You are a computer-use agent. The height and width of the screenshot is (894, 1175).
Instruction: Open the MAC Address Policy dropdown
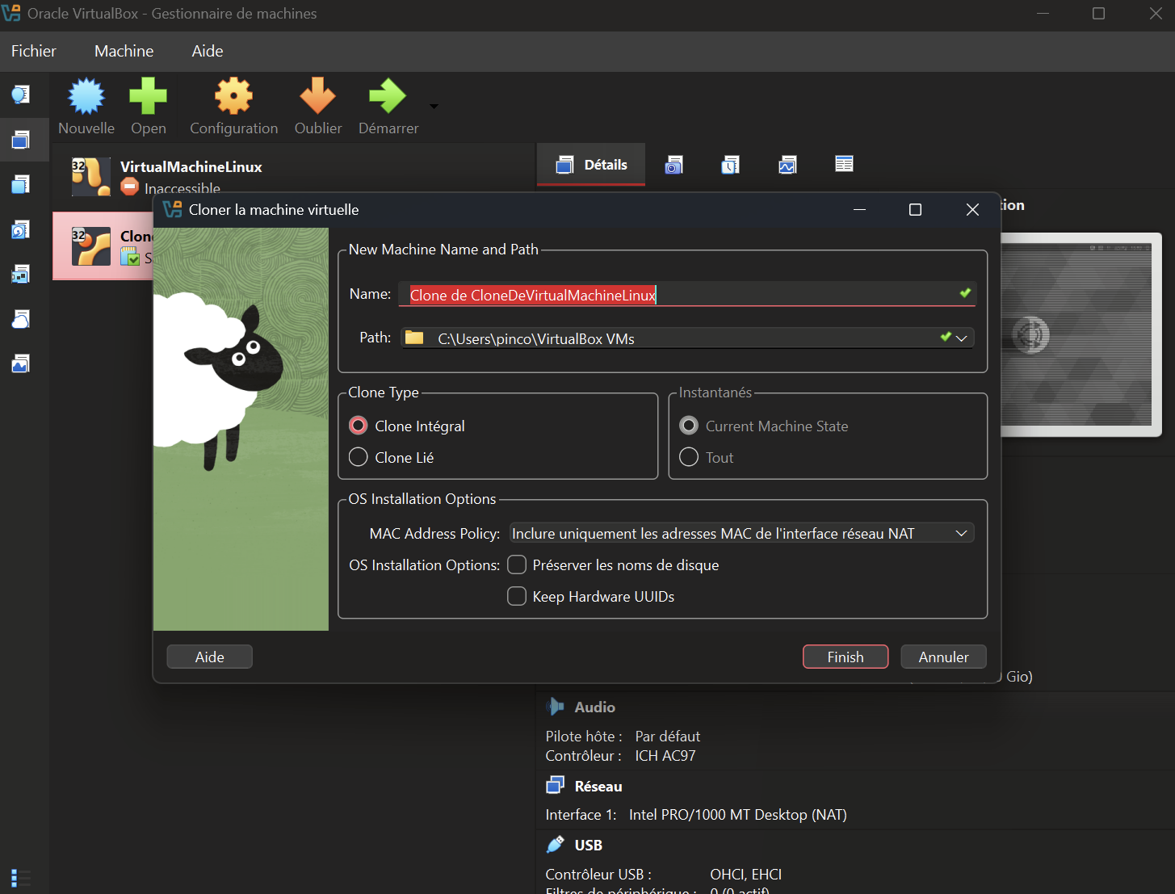pos(741,533)
